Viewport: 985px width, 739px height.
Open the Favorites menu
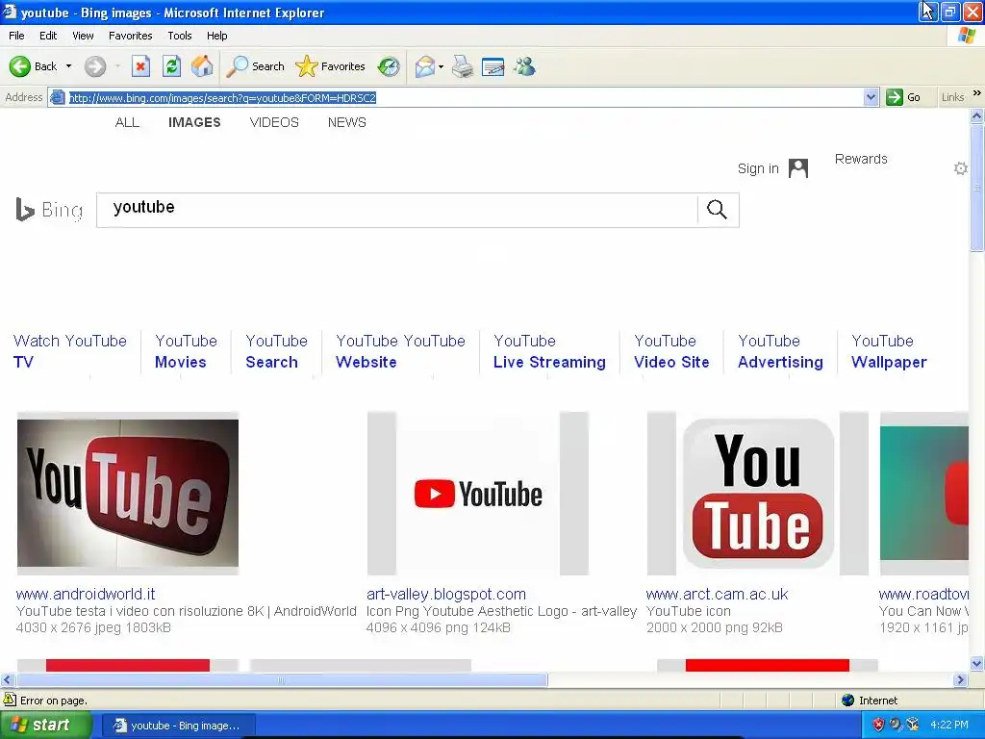(x=130, y=36)
